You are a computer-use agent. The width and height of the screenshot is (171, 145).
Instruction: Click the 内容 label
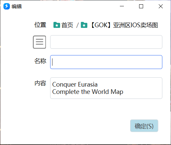click(40, 83)
